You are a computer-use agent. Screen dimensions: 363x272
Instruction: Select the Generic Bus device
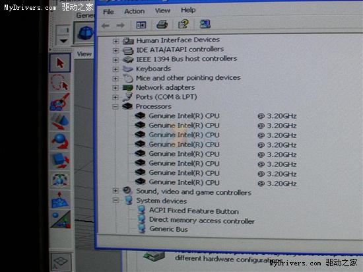tap(168, 229)
